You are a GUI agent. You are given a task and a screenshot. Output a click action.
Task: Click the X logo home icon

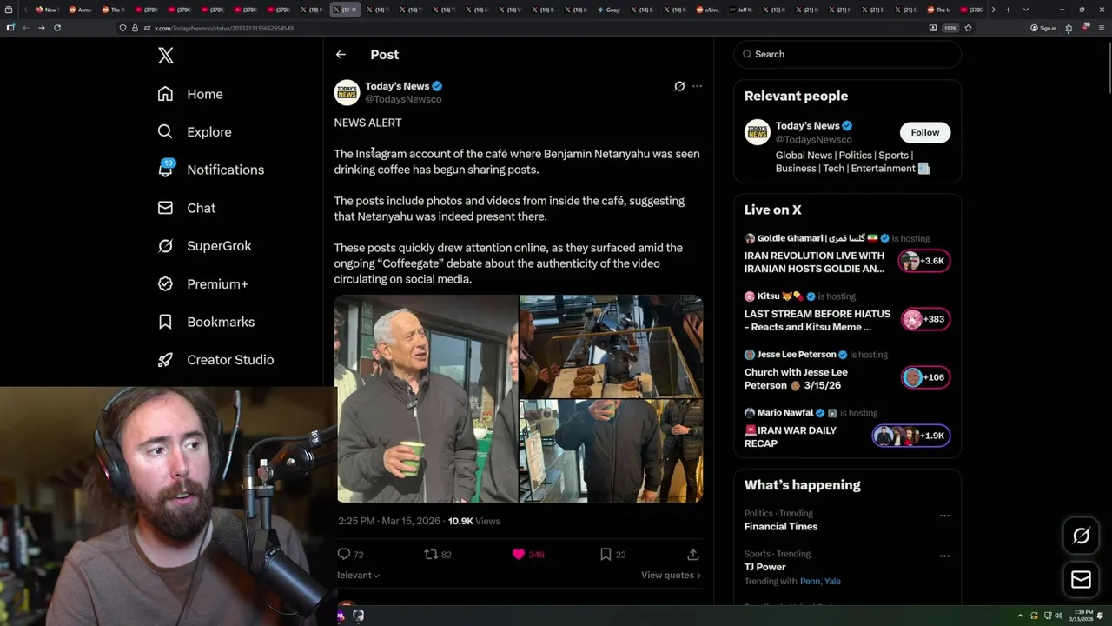tap(166, 56)
